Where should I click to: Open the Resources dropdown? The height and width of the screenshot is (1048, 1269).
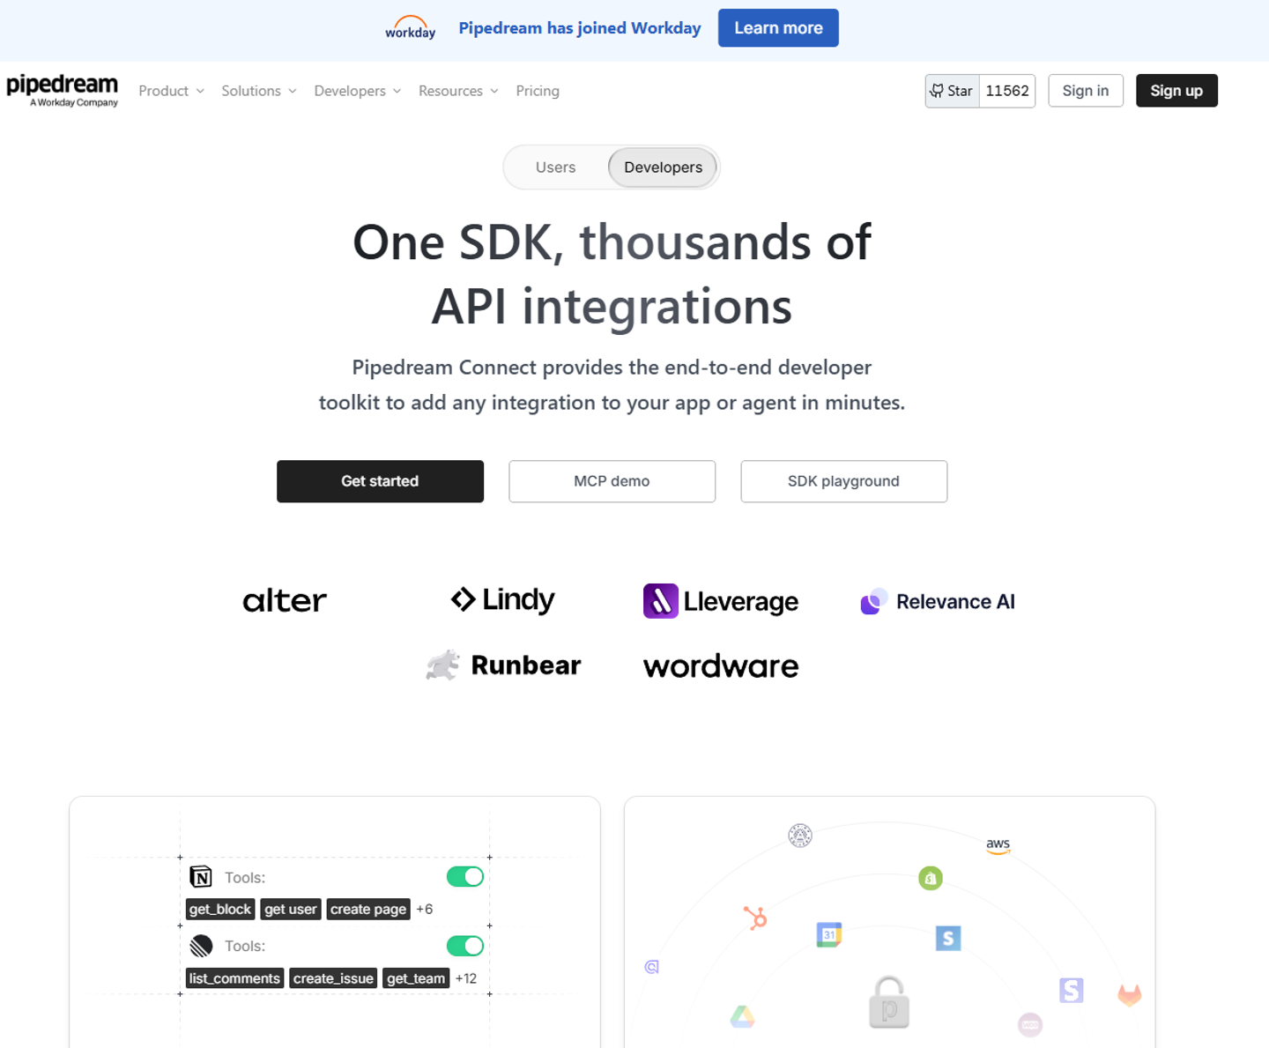click(x=458, y=91)
